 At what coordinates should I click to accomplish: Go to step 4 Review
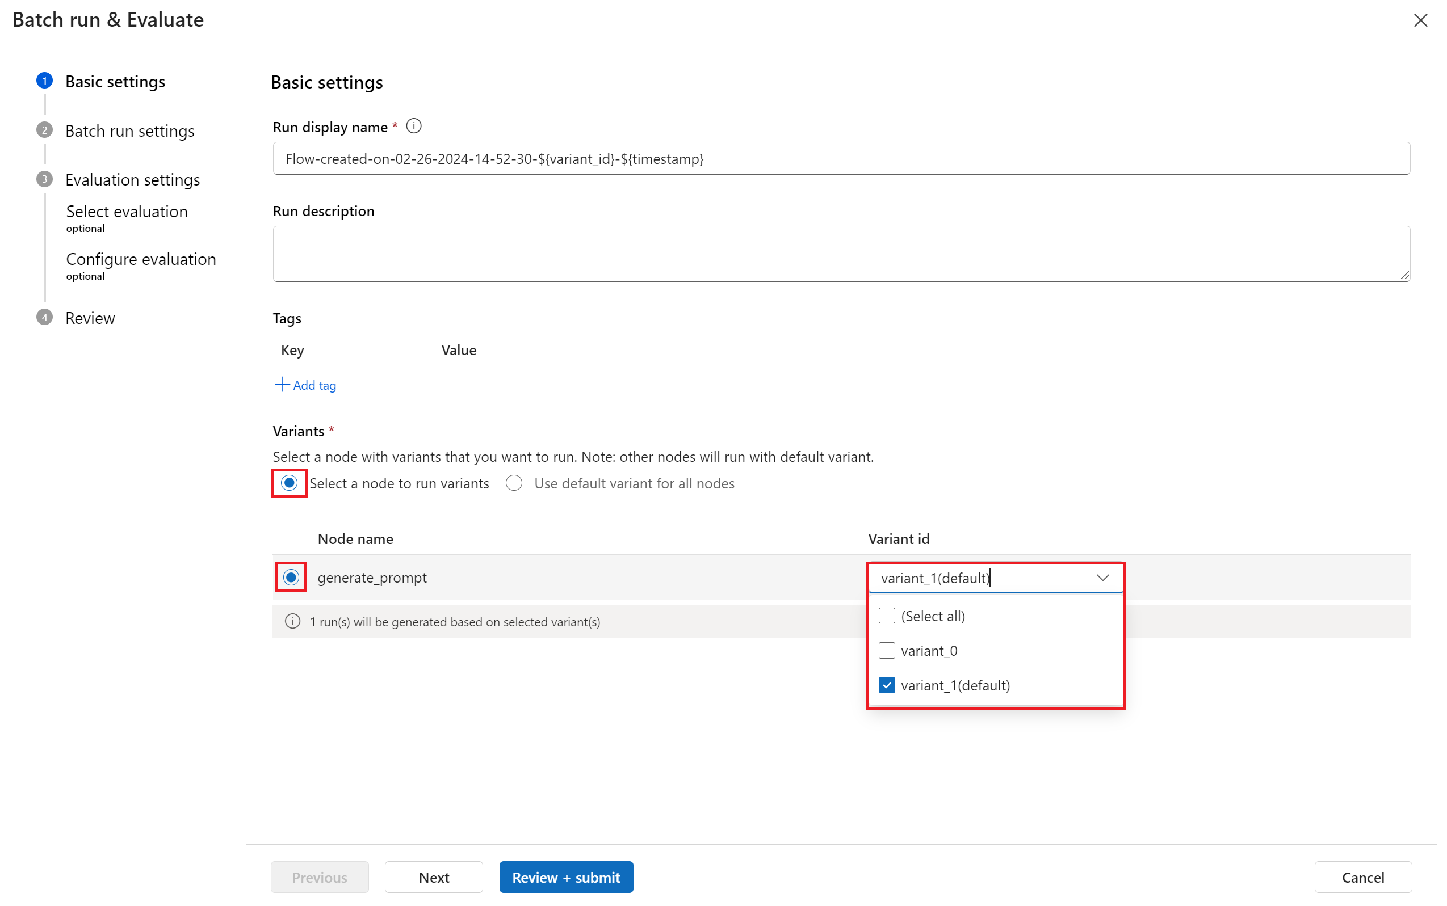[x=76, y=318]
